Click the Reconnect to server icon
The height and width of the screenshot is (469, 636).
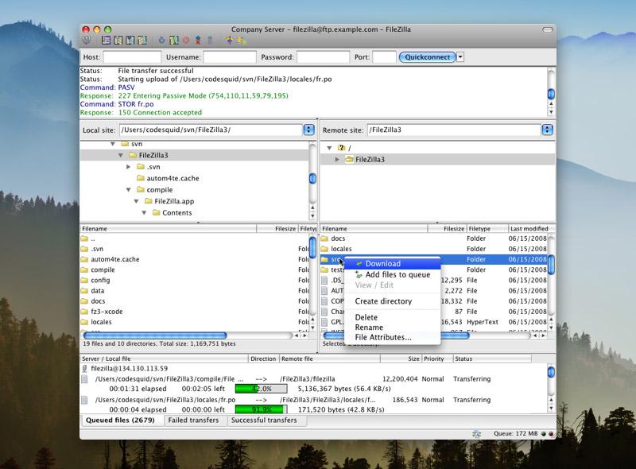(x=210, y=40)
